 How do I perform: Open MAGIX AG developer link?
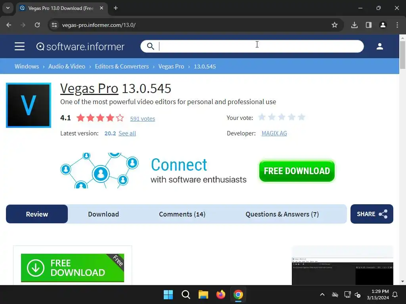coord(274,133)
